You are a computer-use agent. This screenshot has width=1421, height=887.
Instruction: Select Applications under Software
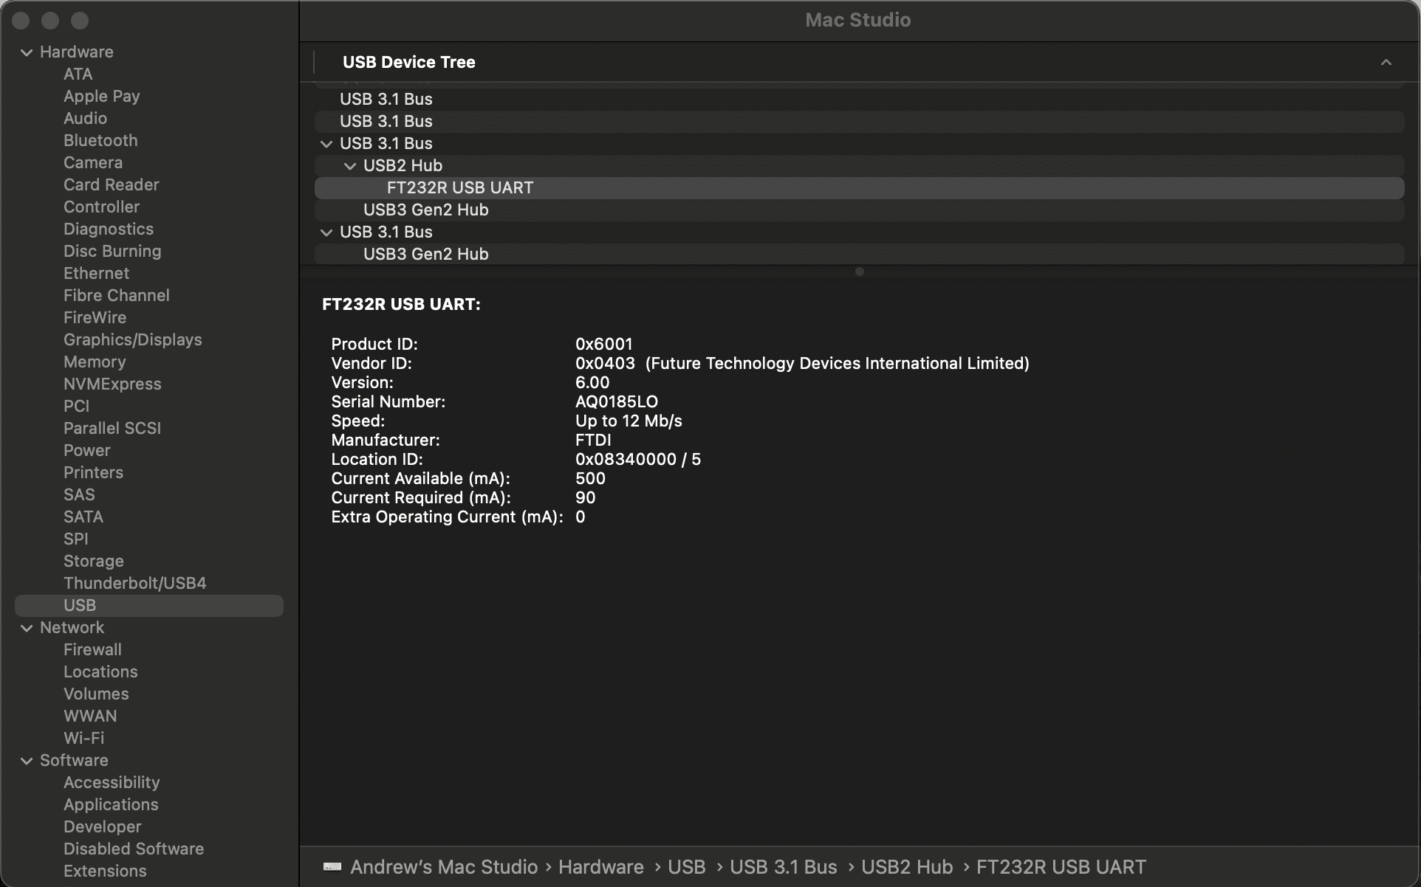pyautogui.click(x=111, y=805)
